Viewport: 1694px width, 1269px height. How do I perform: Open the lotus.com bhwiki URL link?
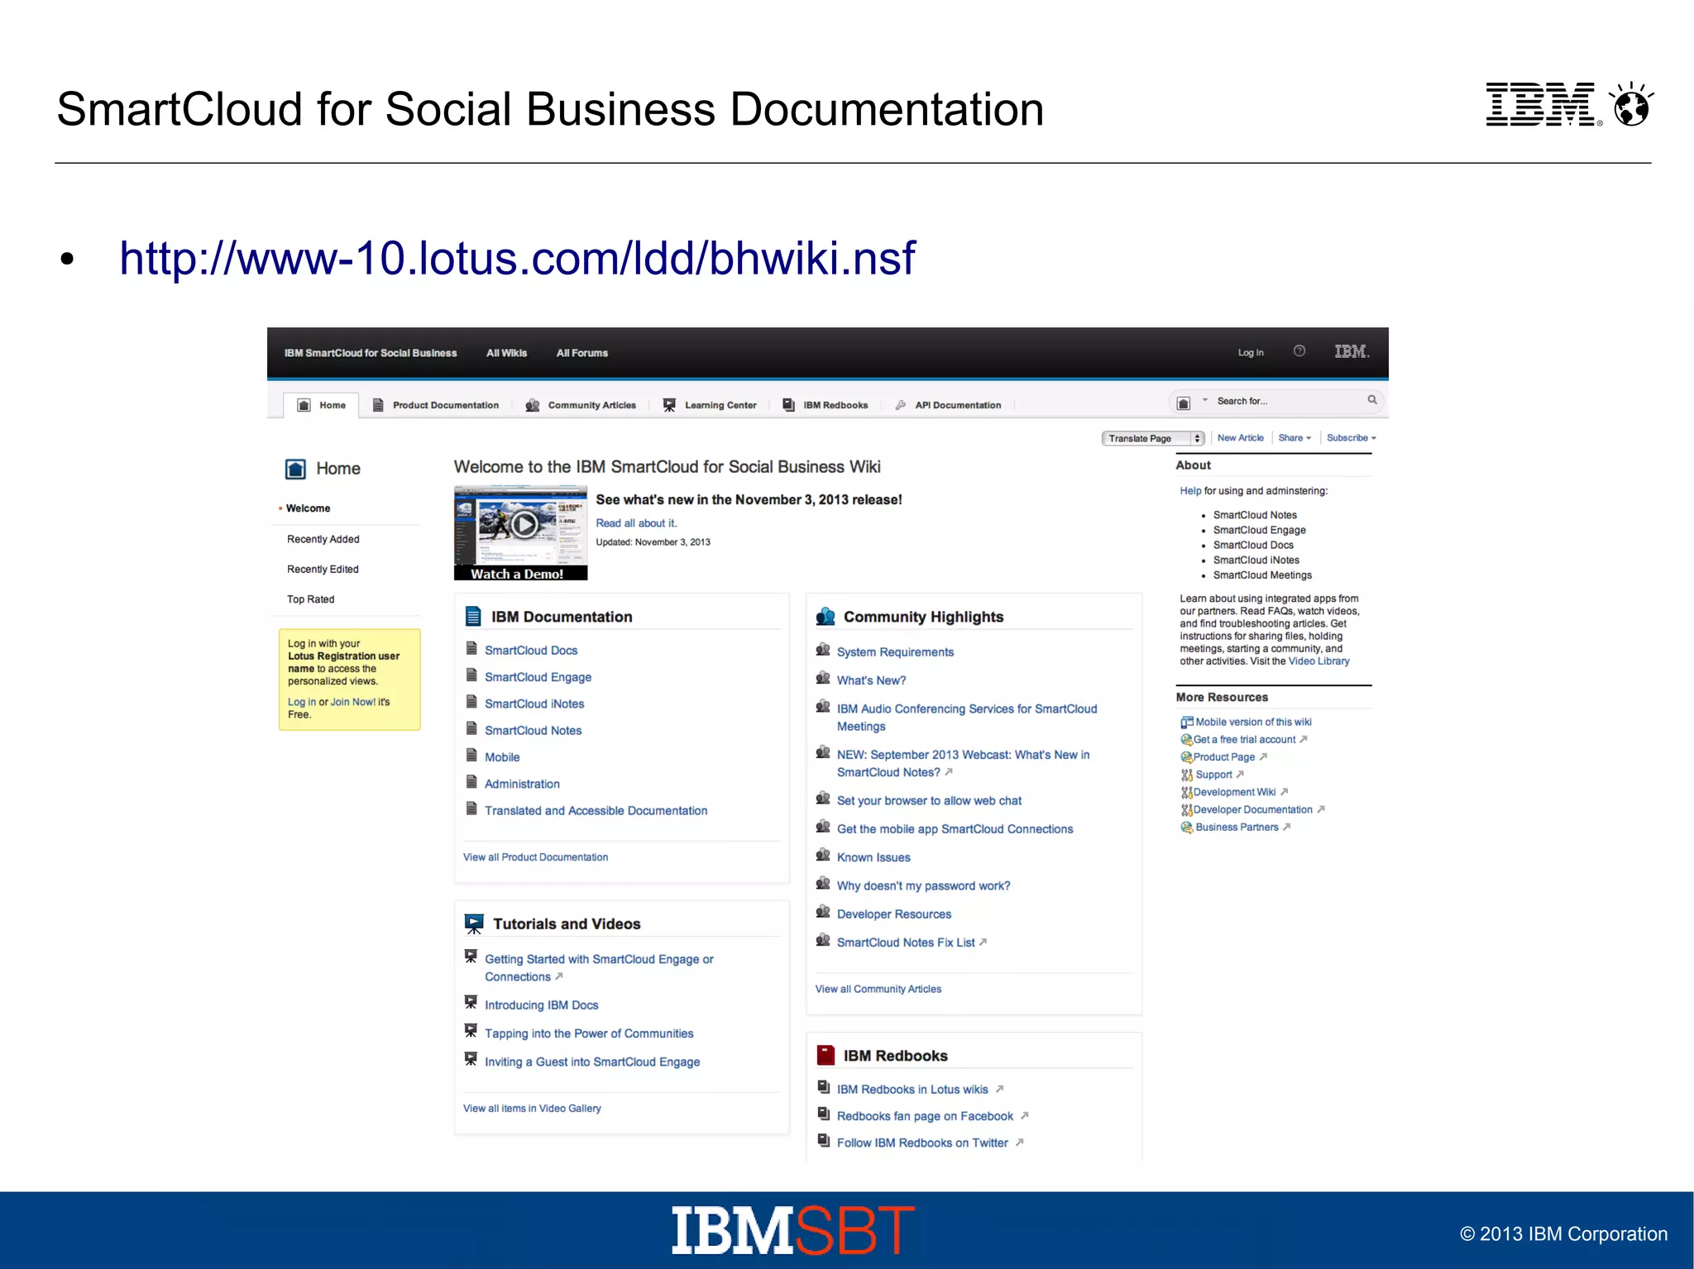(517, 258)
